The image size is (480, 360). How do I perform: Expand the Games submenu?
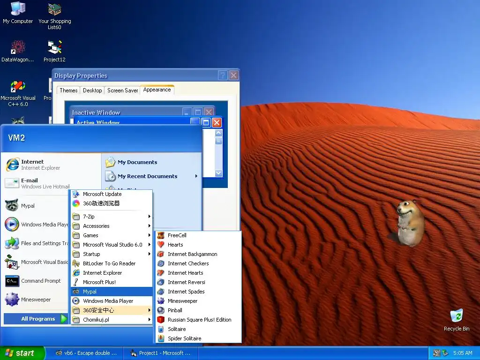point(112,235)
